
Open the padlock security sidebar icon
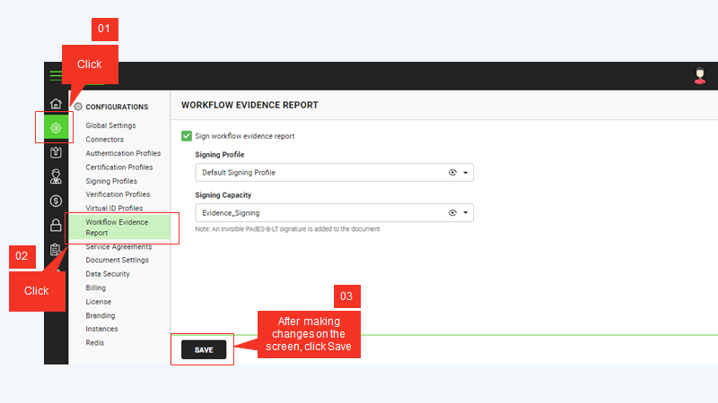tap(56, 225)
